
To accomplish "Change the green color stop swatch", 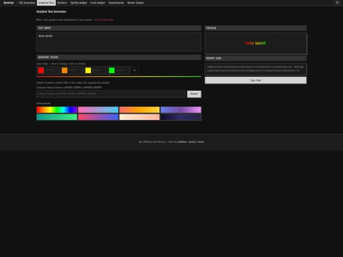I will (112, 70).
